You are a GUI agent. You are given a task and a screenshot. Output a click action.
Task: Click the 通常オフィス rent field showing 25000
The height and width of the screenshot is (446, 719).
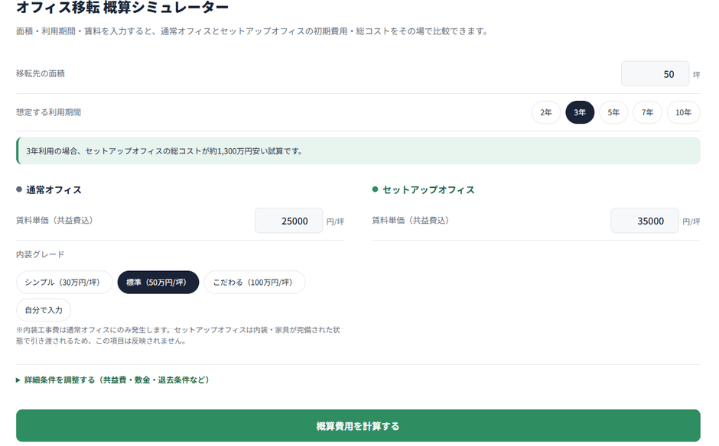coord(289,221)
